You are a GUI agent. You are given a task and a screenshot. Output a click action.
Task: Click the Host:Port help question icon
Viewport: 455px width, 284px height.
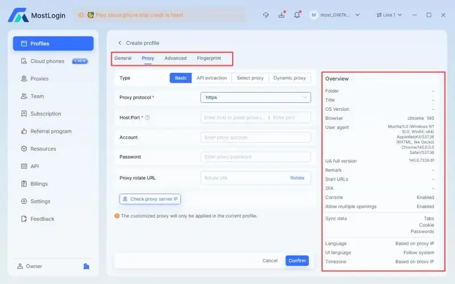(147, 118)
